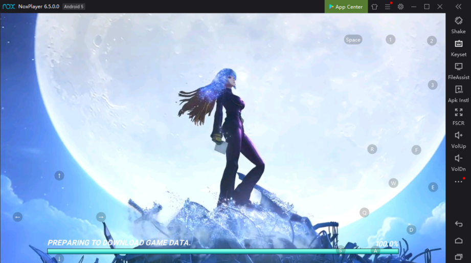Increase volume with VolUp

[x=458, y=140]
